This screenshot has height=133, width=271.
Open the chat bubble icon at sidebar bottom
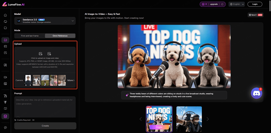pyautogui.click(x=5, y=127)
